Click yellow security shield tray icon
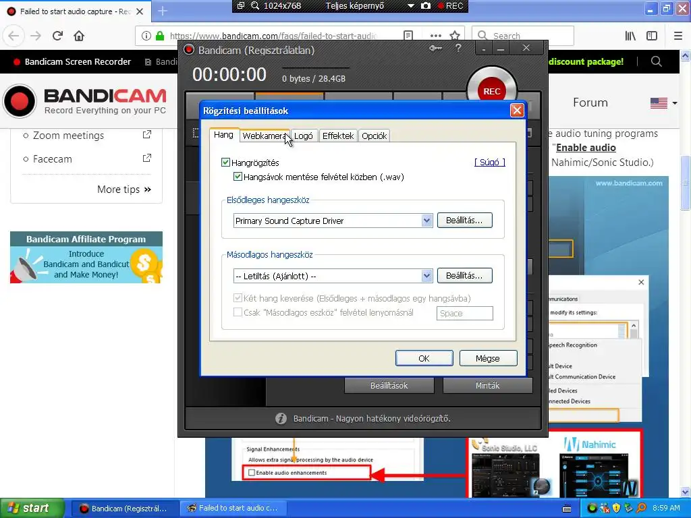 click(x=616, y=508)
